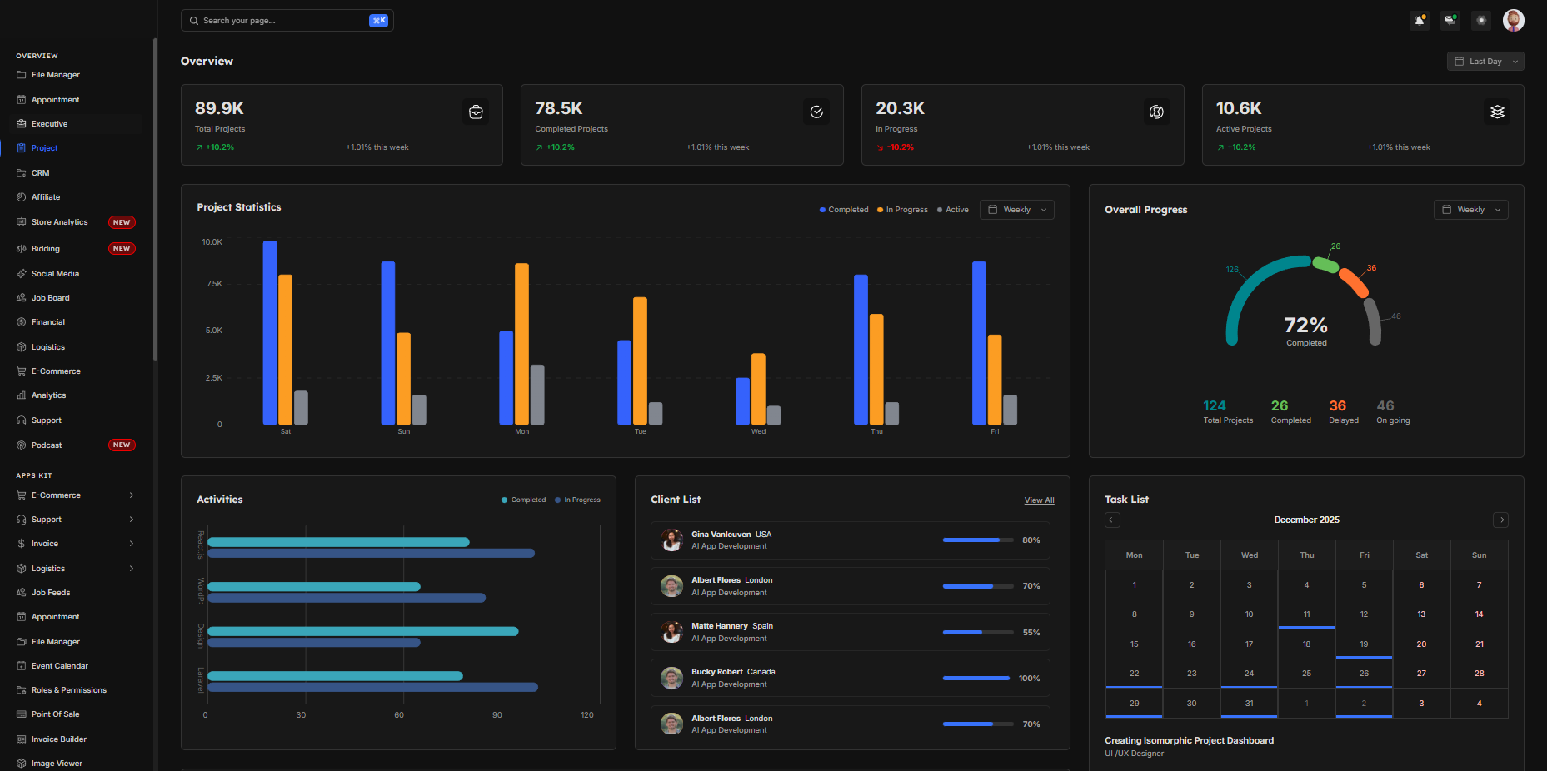1547x771 pixels.
Task: Click the briefcase icon on Total Projects card
Action: [x=476, y=112]
